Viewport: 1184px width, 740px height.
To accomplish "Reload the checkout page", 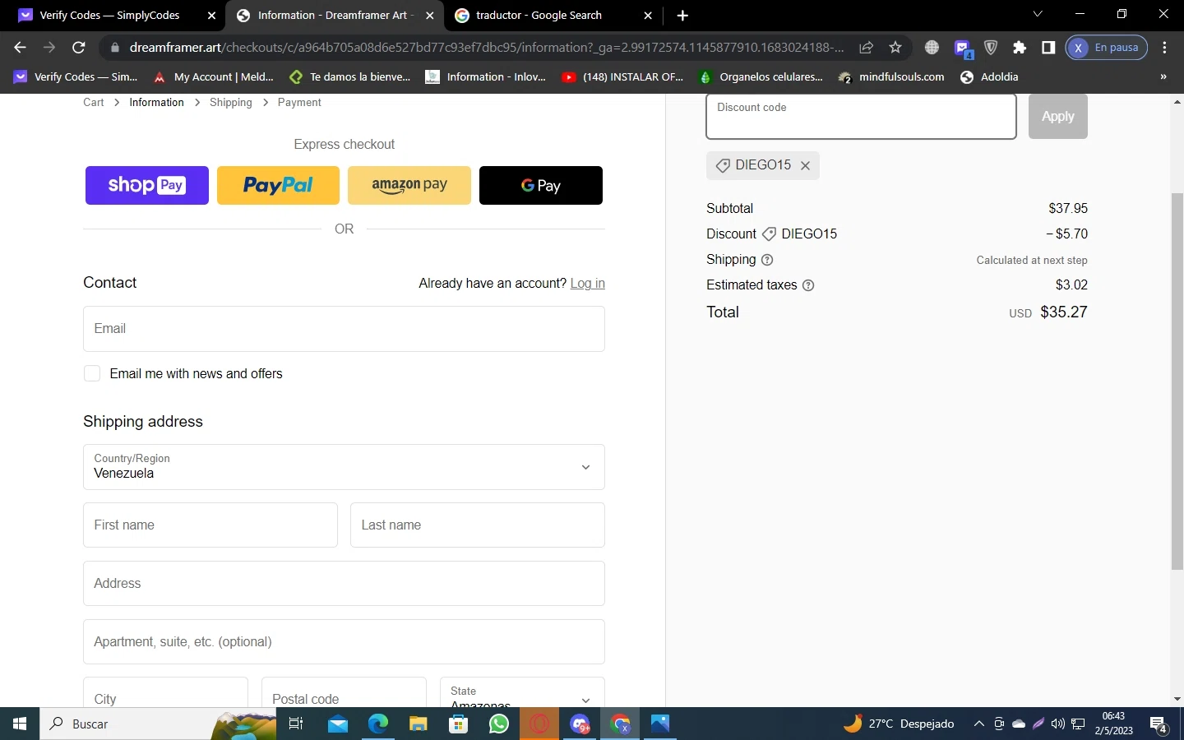I will [x=79, y=48].
